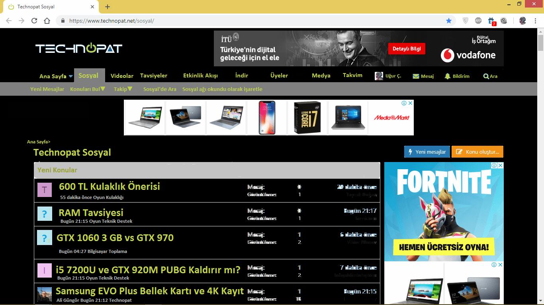Viewport: 544px width, 305px height.
Task: Open the gift extension with badge 7
Action: [491, 21]
